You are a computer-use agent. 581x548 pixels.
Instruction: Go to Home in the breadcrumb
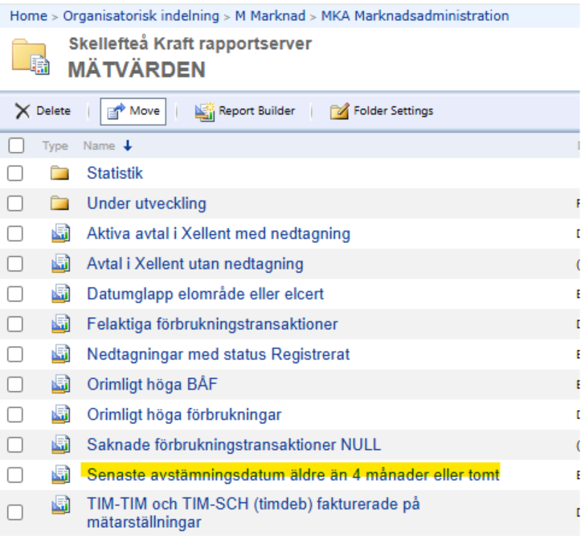28,16
